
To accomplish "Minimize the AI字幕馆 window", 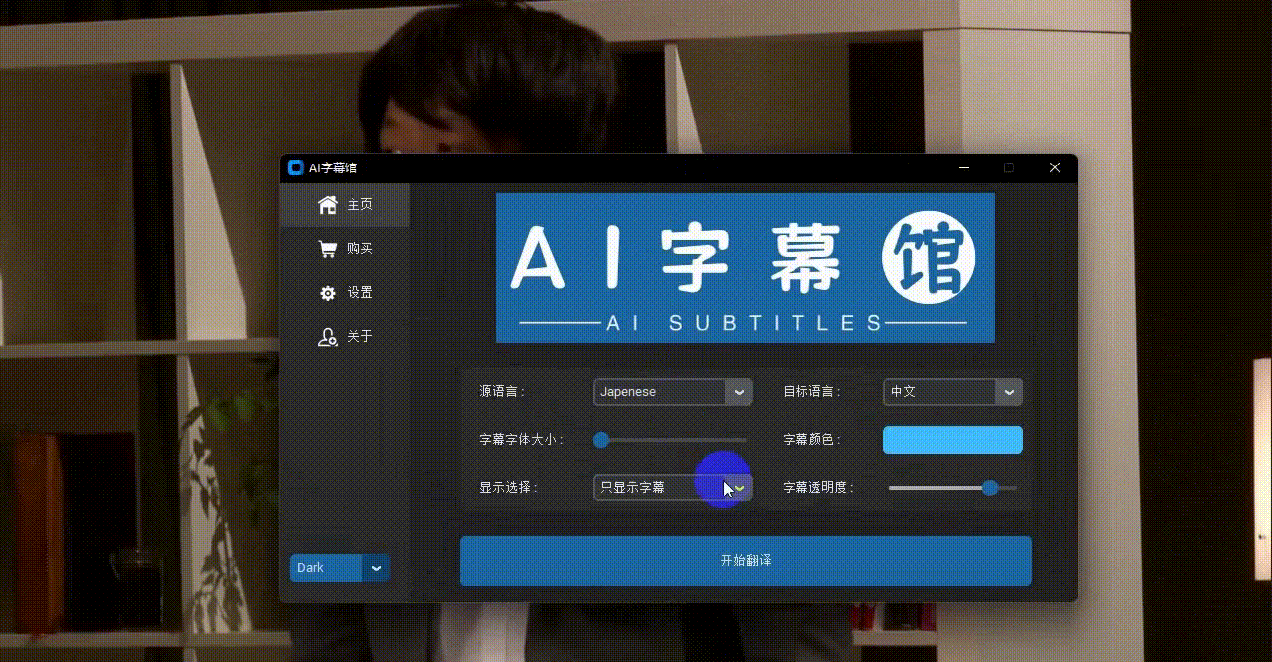I will [x=964, y=168].
